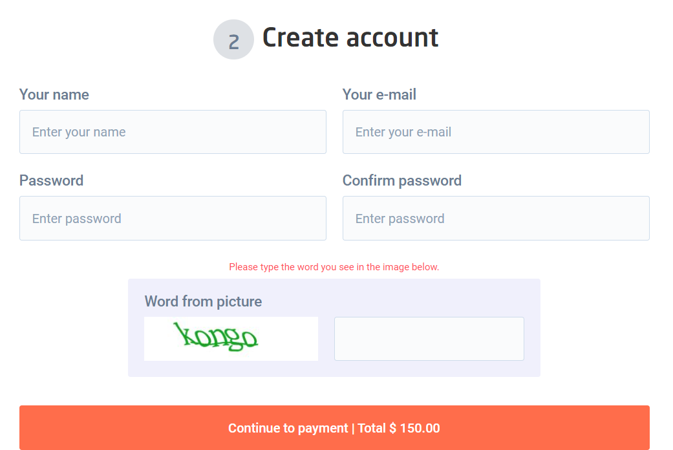Click the empty captcha word text box
This screenshot has height=450, width=673.
[x=429, y=339]
